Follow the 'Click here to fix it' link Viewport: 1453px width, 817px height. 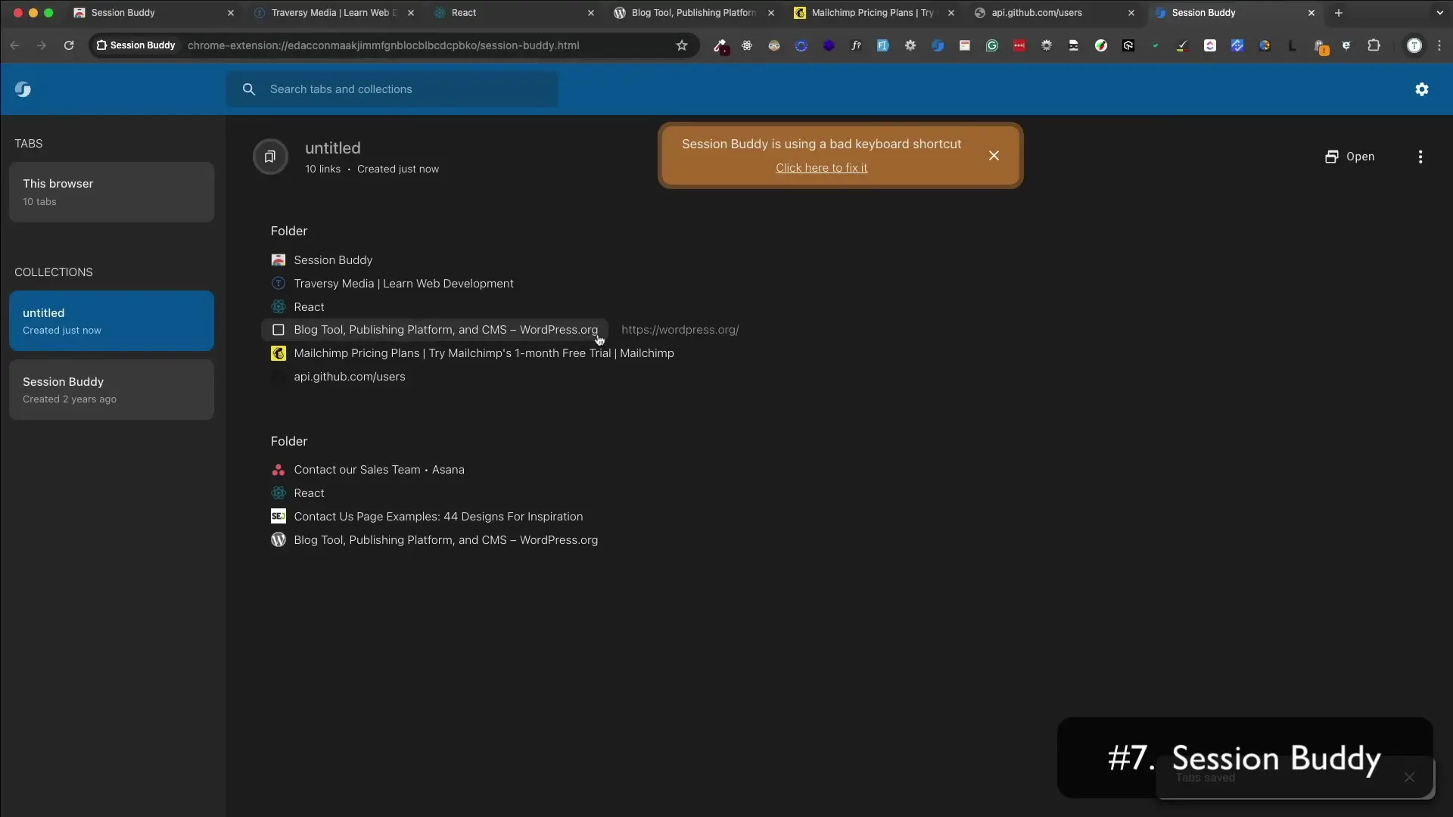[x=821, y=168]
